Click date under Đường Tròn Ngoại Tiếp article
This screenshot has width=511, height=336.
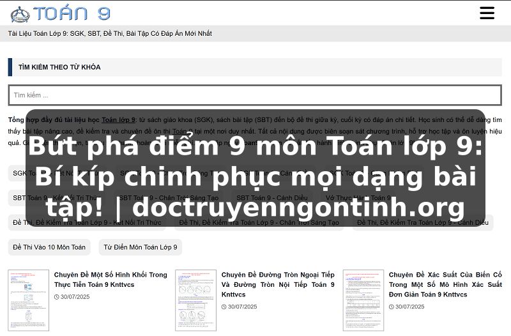(239, 307)
